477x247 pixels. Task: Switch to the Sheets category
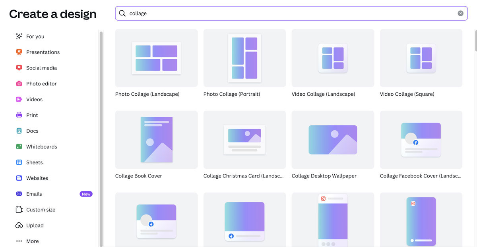click(34, 162)
